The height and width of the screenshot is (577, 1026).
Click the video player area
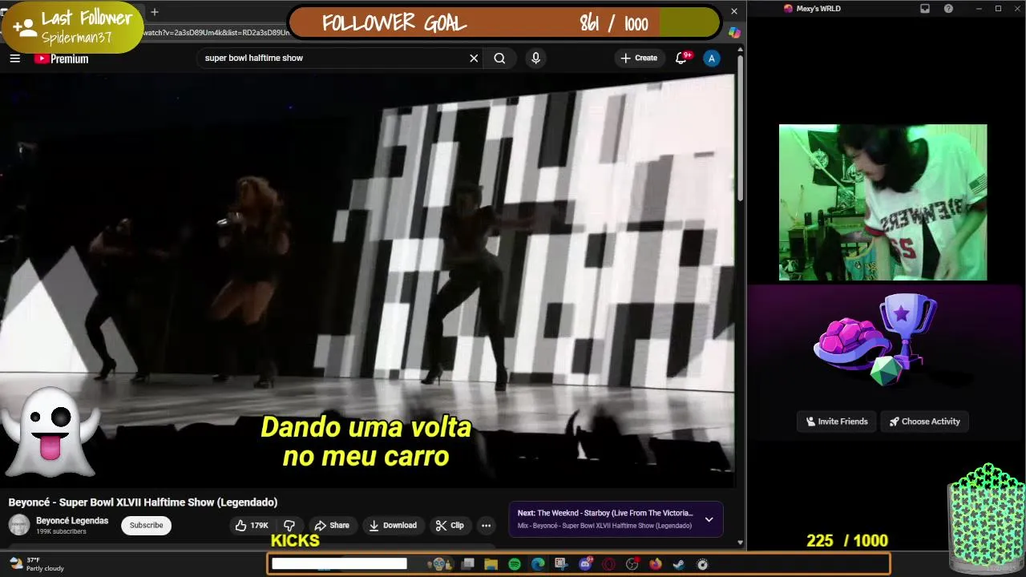pos(367,280)
